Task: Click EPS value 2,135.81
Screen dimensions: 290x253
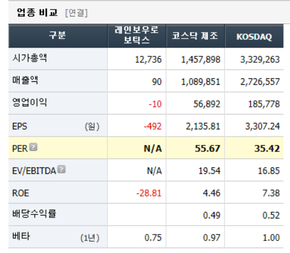Action: pyautogui.click(x=203, y=126)
